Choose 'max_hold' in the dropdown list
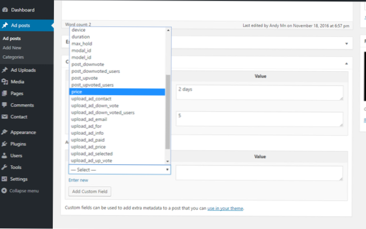366x229 pixels. tap(117, 43)
